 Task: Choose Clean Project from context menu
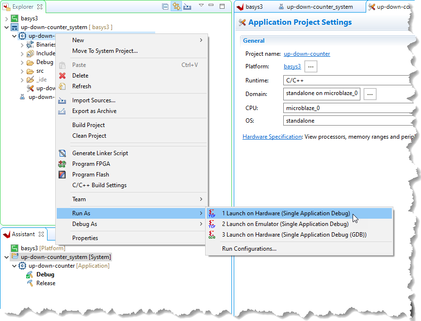[132, 136]
